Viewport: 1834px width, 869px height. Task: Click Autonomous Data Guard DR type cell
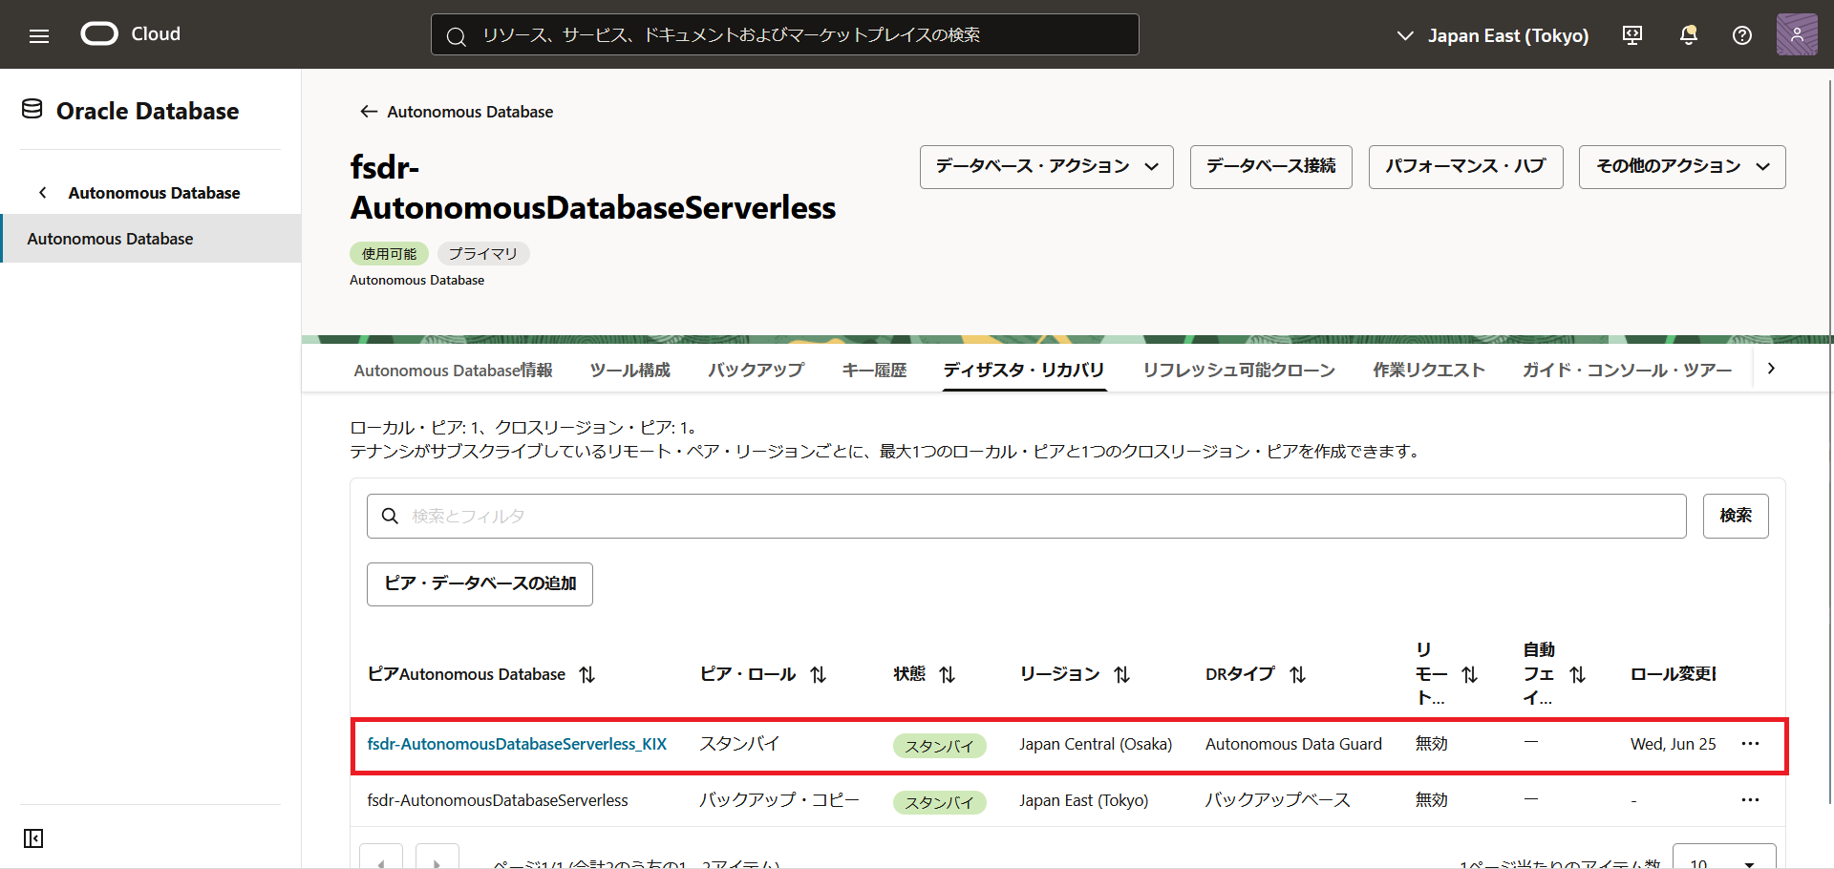(1293, 744)
